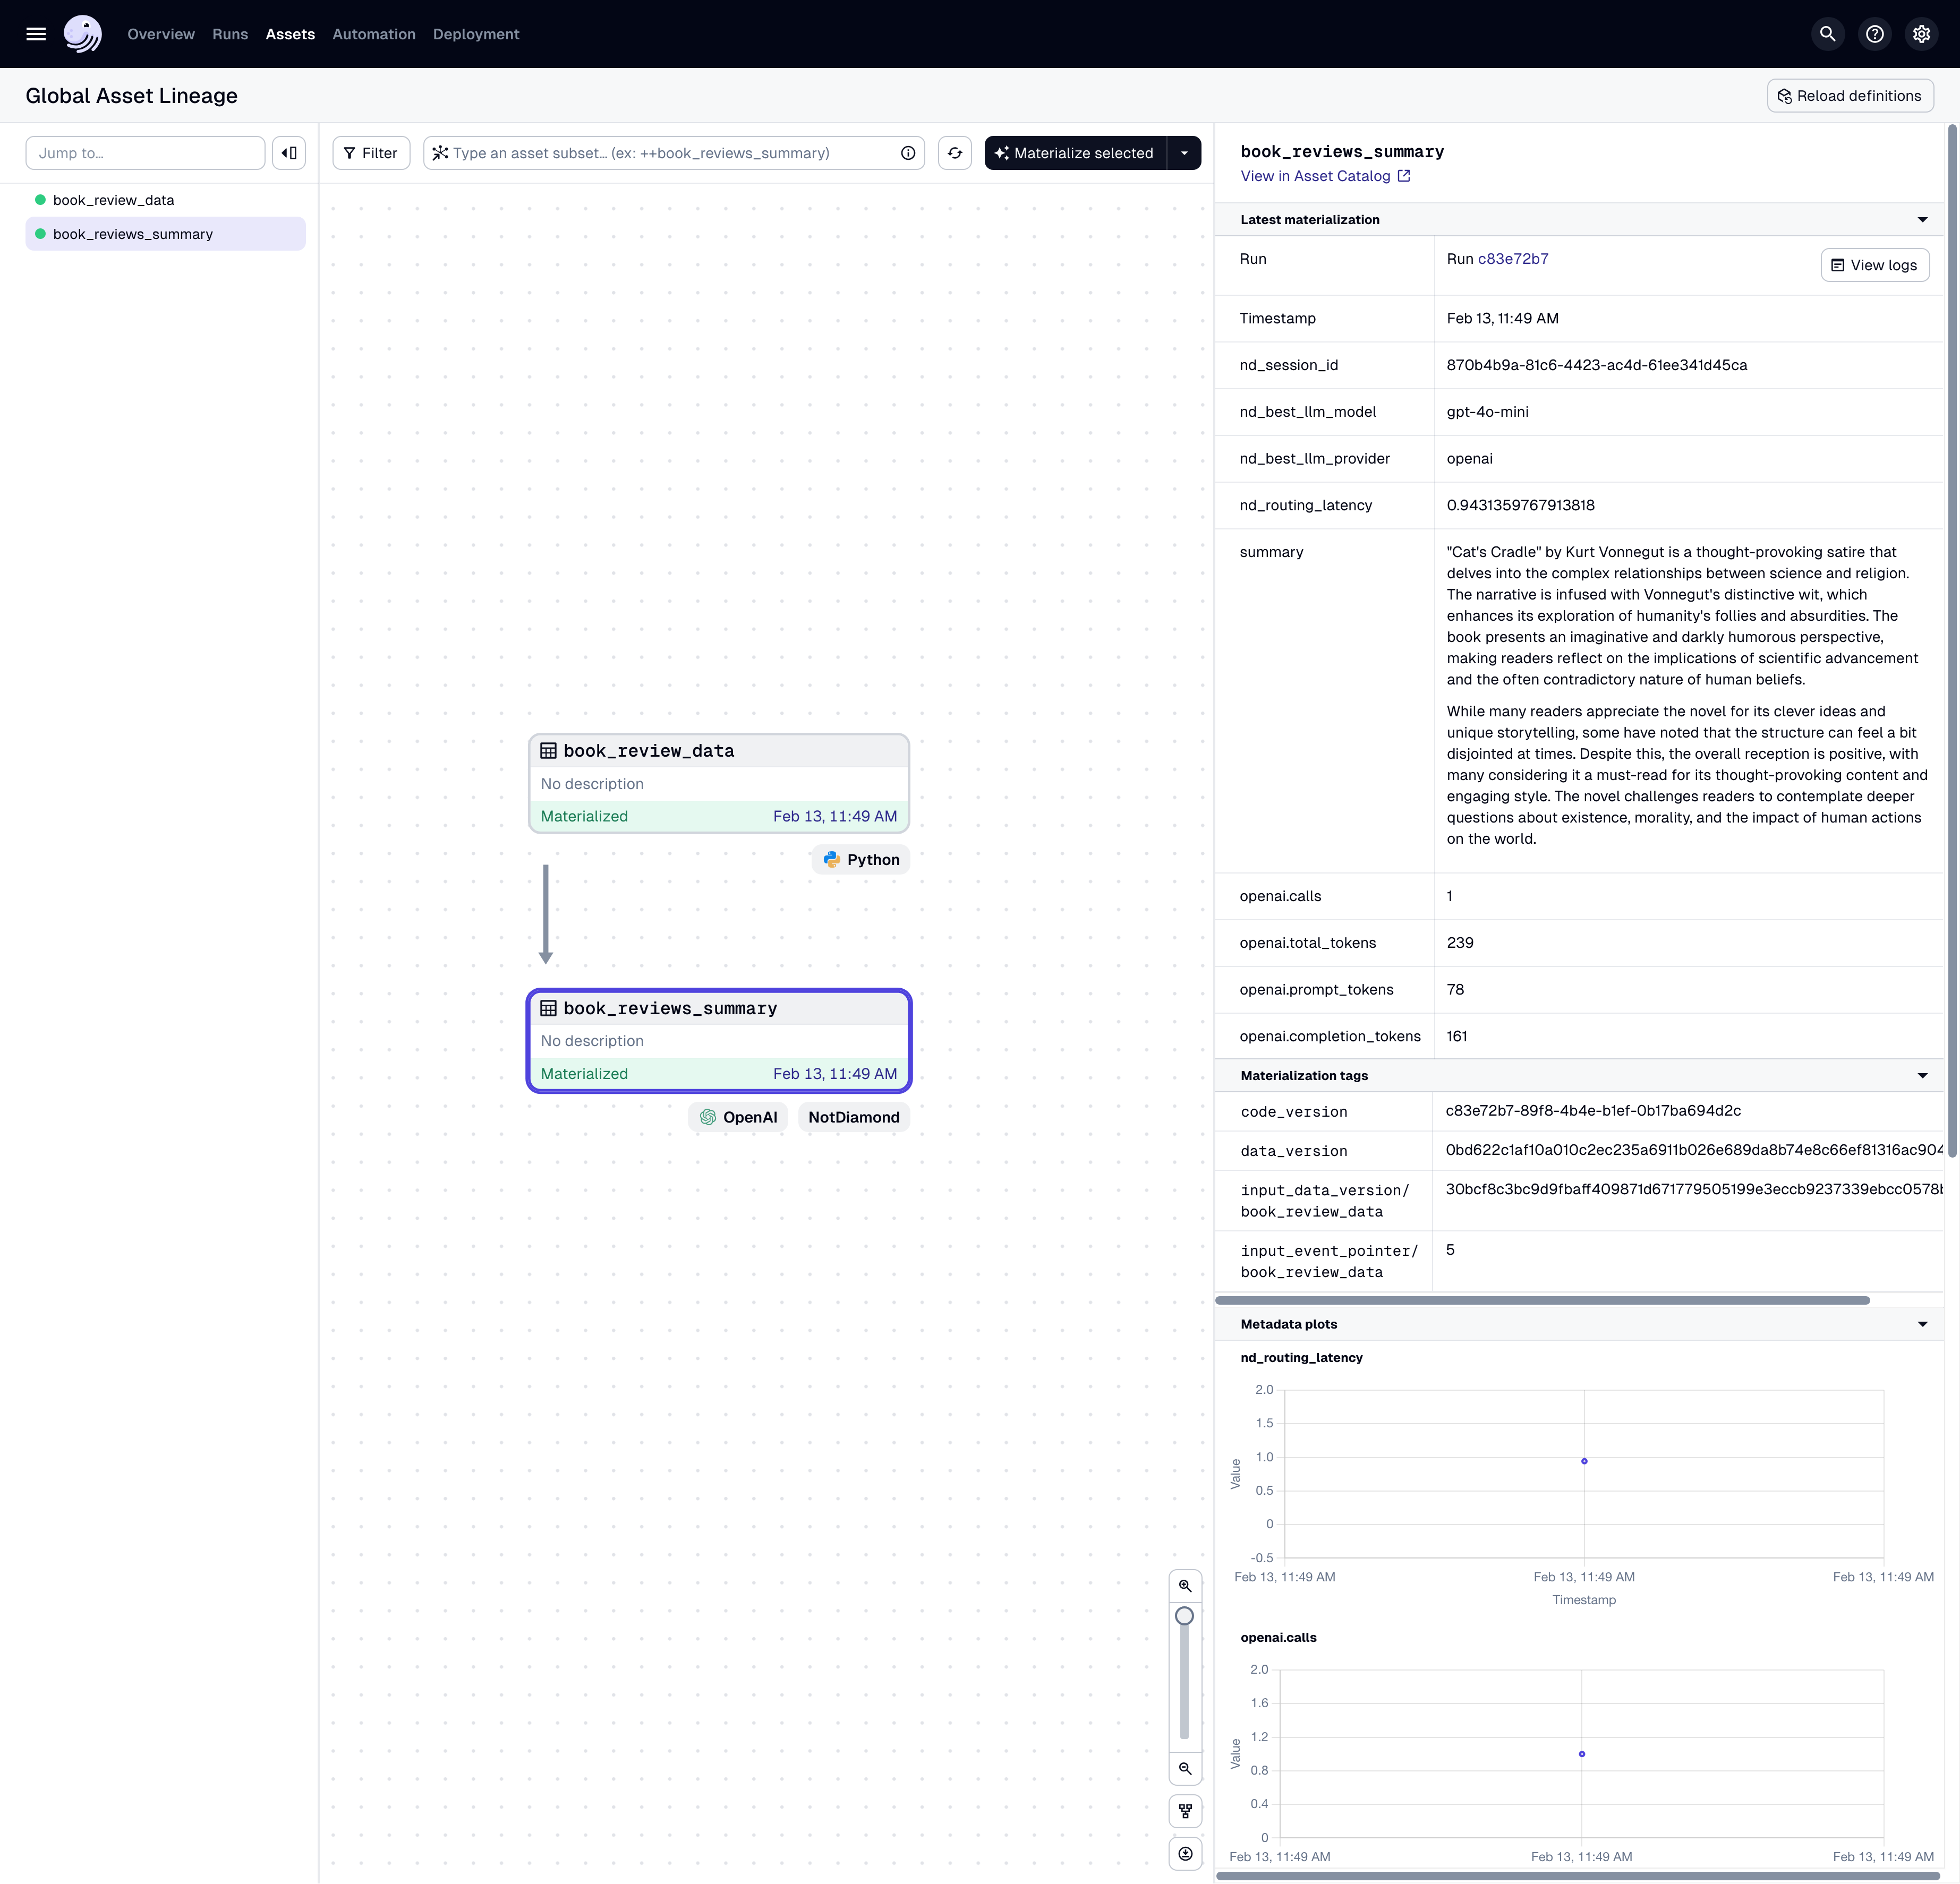Download graph as image icon
This screenshot has height=1884, width=1960.
(x=1185, y=1853)
